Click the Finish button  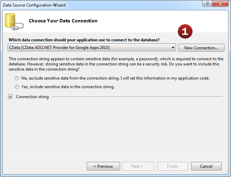(x=172, y=166)
